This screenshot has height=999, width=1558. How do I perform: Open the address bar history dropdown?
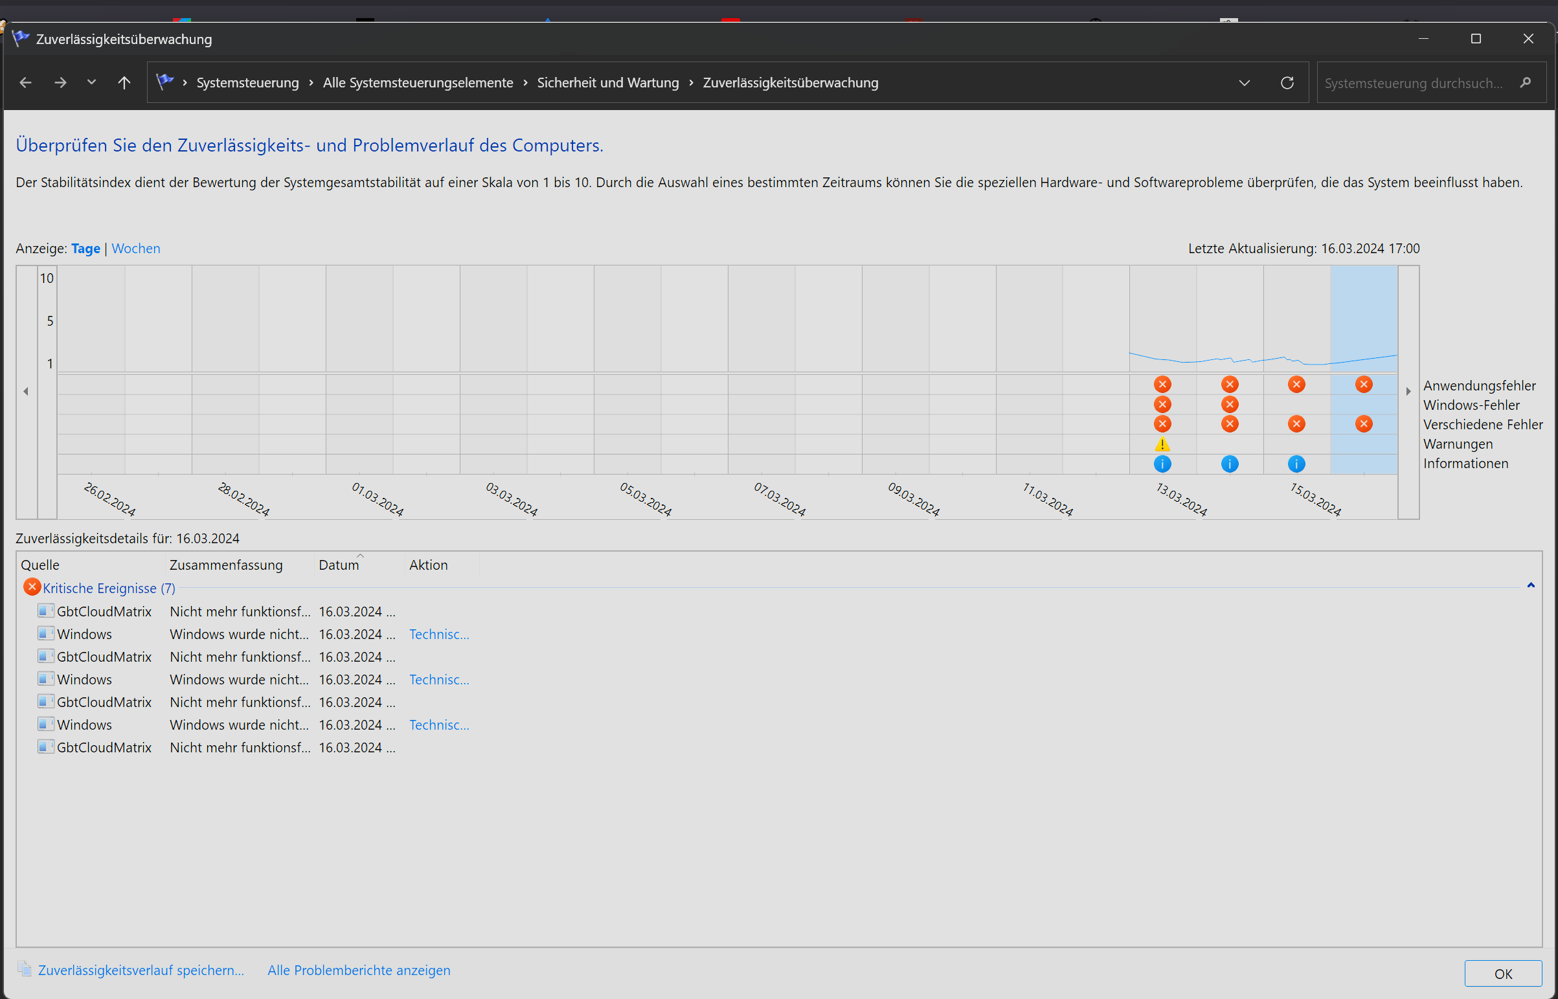click(x=1244, y=83)
